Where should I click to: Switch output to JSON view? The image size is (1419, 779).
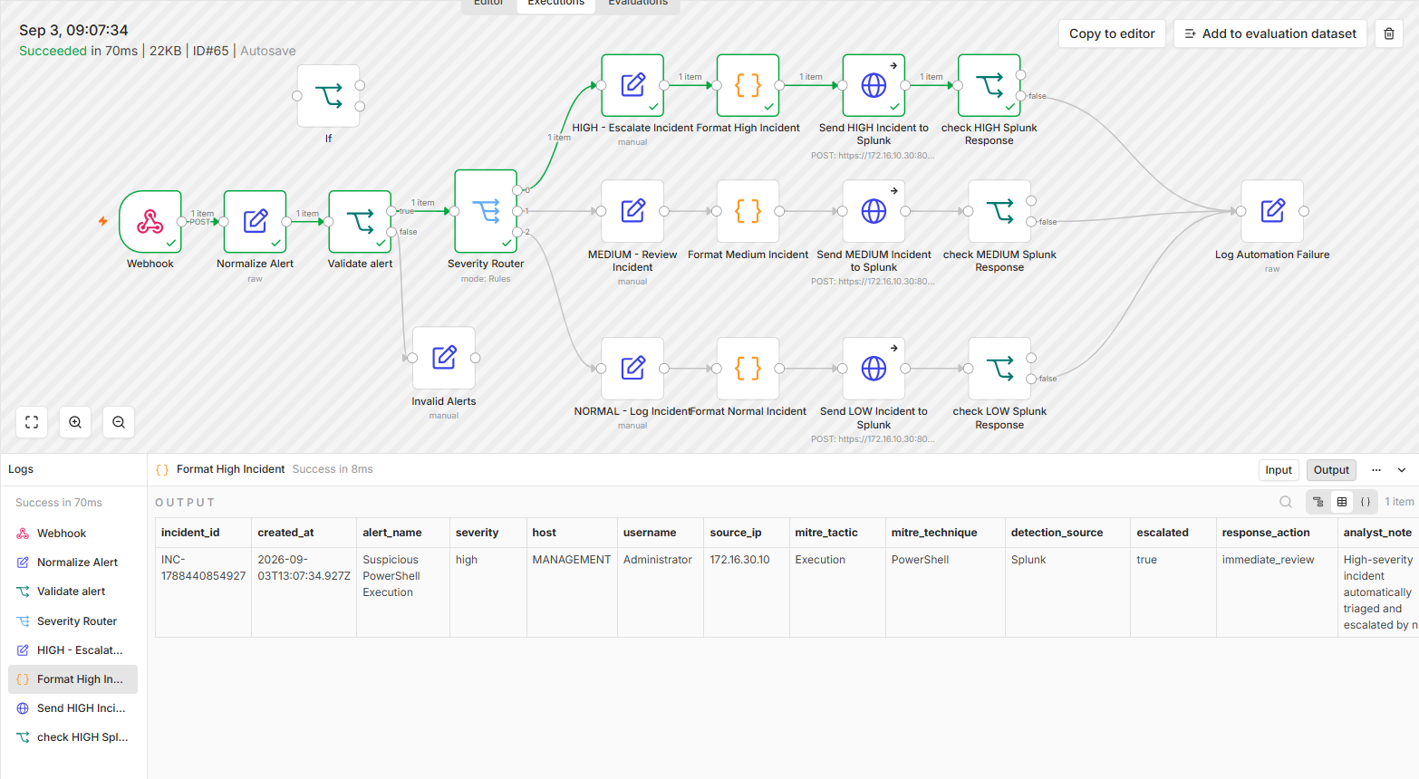click(1366, 502)
